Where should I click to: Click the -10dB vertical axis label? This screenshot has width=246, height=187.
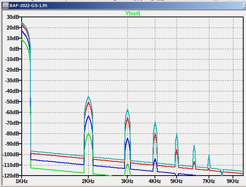(x=12, y=59)
